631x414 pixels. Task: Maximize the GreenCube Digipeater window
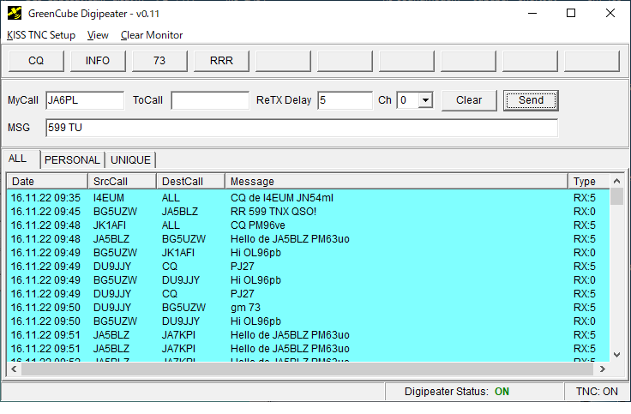(571, 13)
